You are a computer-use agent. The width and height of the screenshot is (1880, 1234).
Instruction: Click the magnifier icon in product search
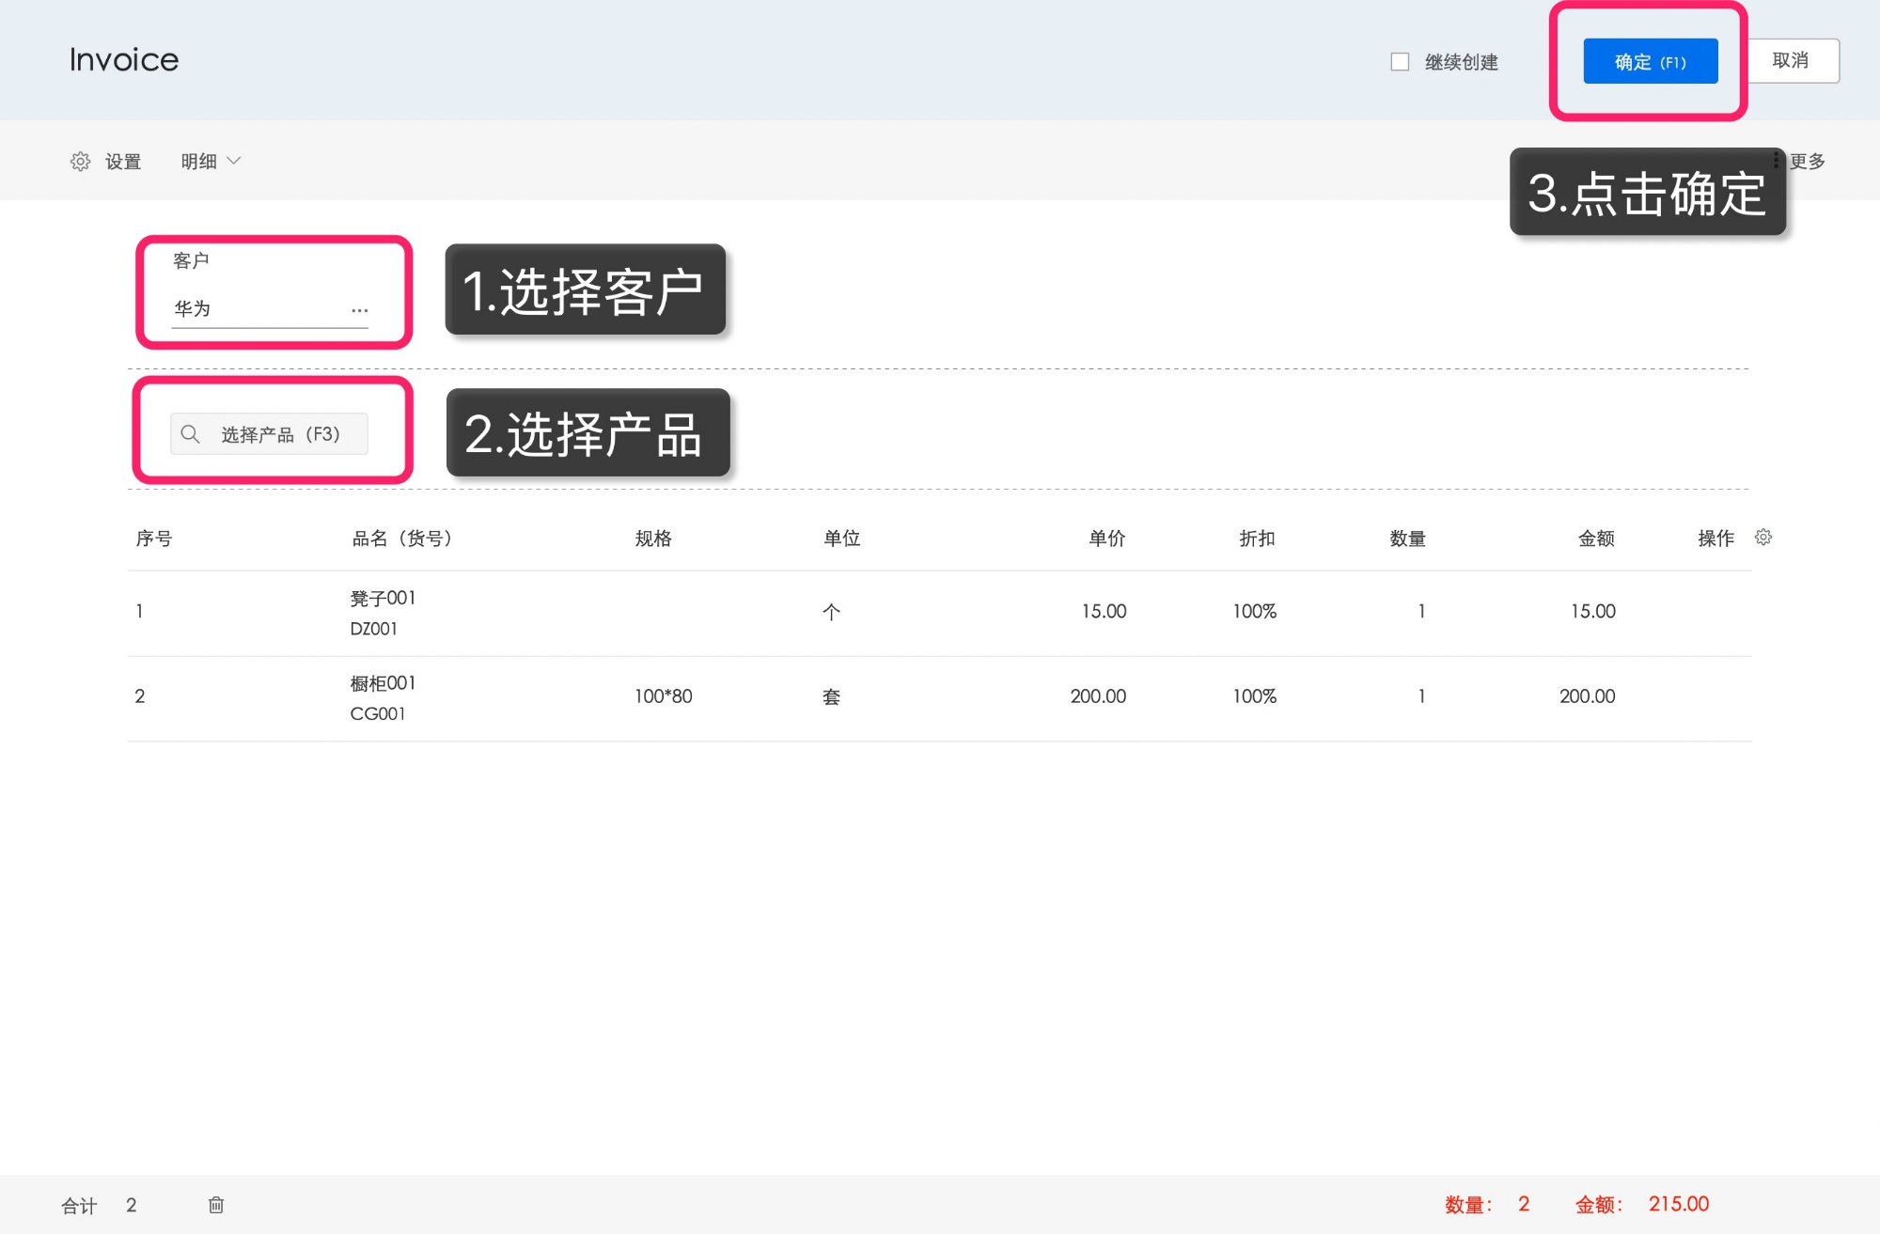click(x=191, y=434)
